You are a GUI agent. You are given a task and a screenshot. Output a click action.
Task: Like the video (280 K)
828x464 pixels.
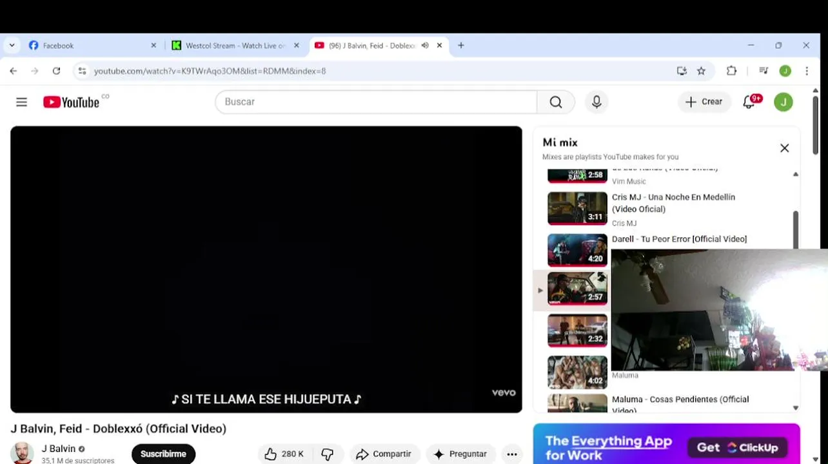pos(284,454)
